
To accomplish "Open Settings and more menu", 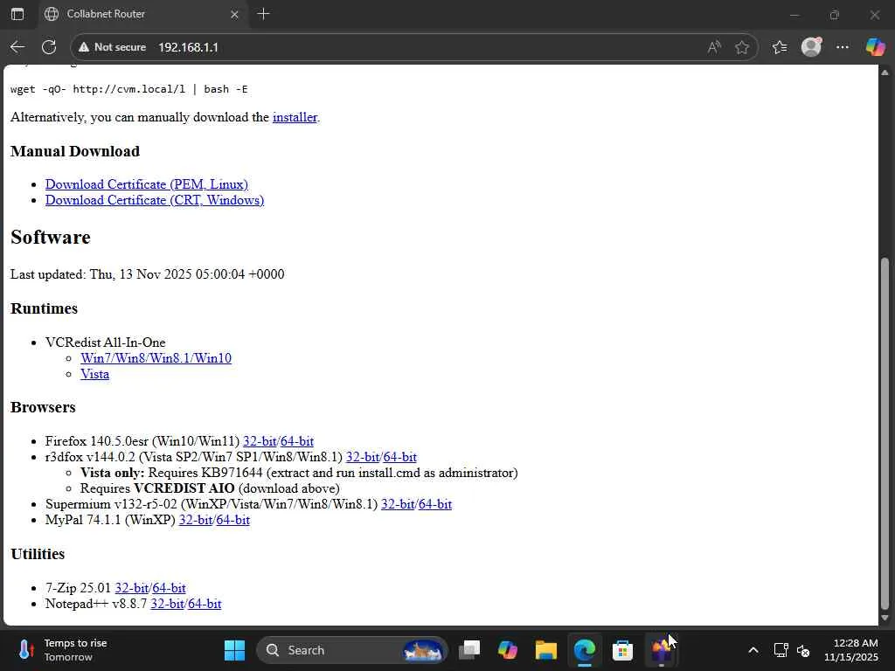I will coord(842,47).
